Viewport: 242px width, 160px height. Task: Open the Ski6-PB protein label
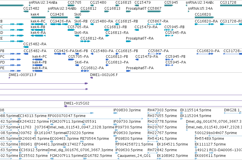coord(81,51)
